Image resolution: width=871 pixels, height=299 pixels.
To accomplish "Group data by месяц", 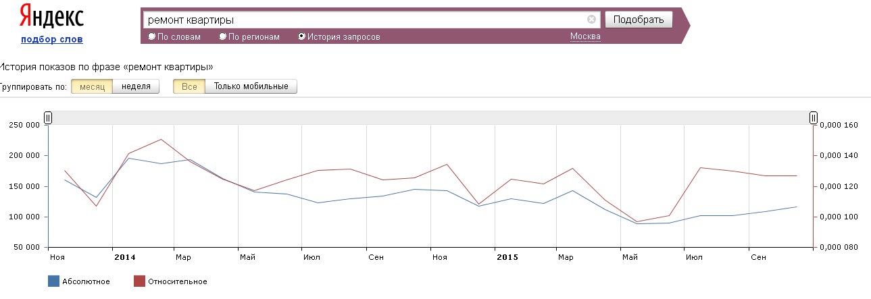I will point(92,86).
